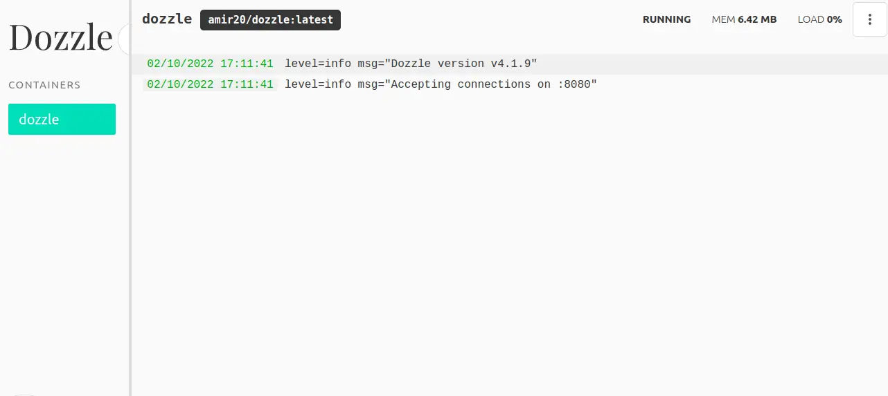This screenshot has height=396, width=888.
Task: Open the three-dot container options menu
Action: pos(869,19)
